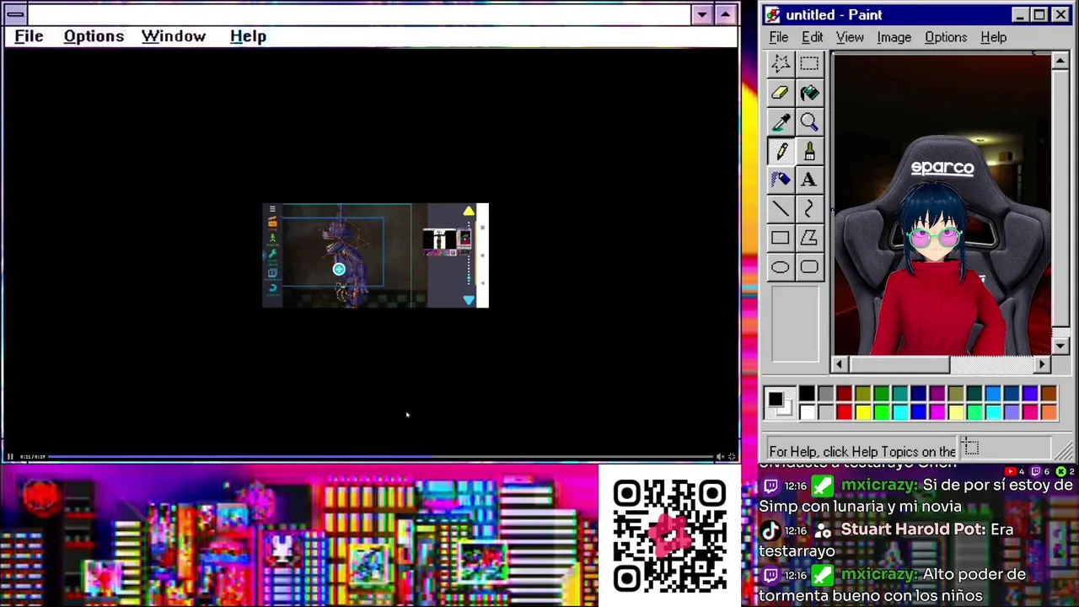This screenshot has height=607, width=1079.
Task: Select the Polygon shape tool
Action: tap(809, 238)
